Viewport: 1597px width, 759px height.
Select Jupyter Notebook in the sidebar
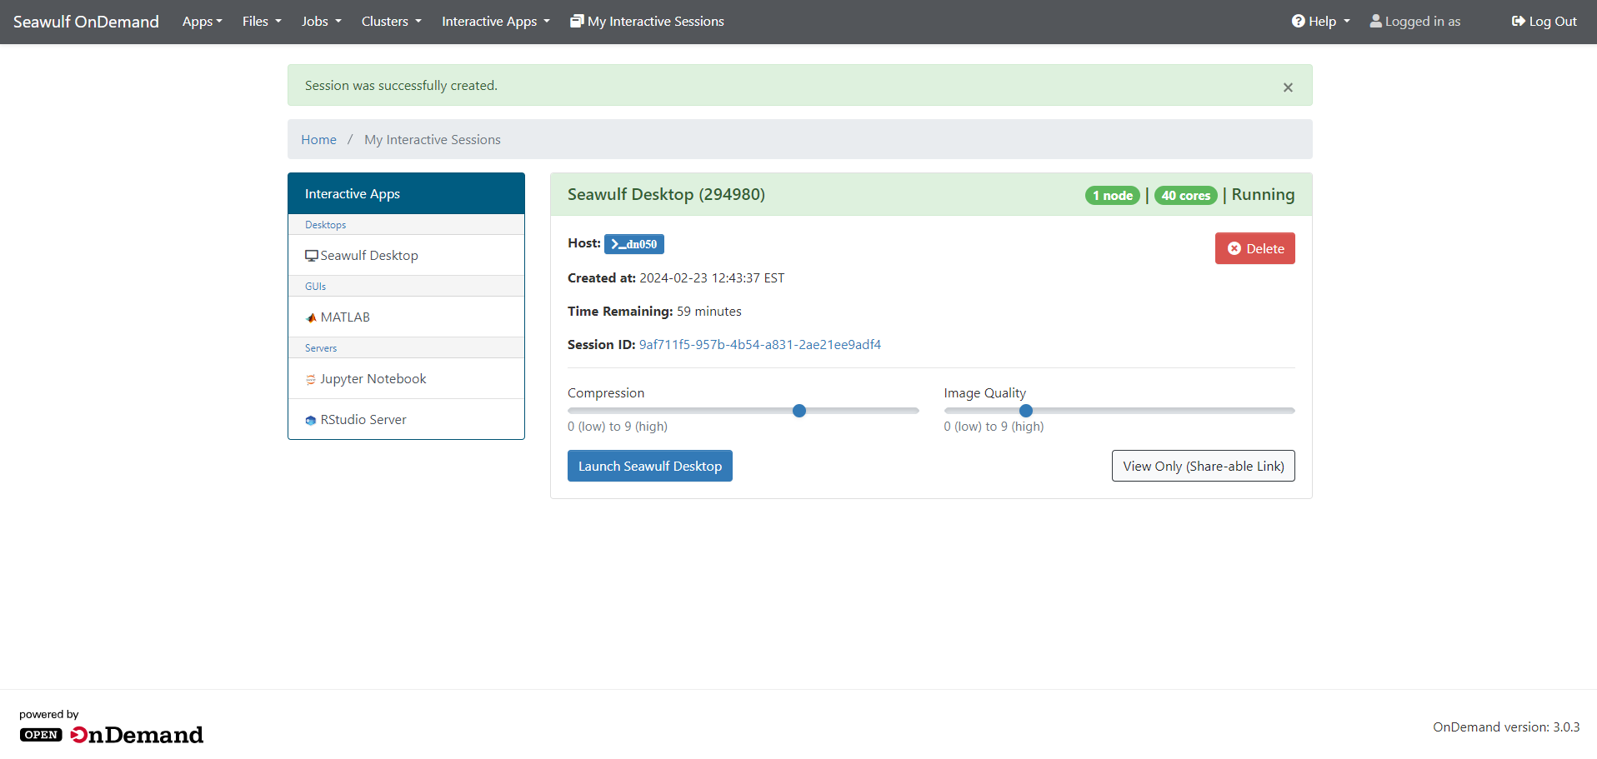(406, 379)
